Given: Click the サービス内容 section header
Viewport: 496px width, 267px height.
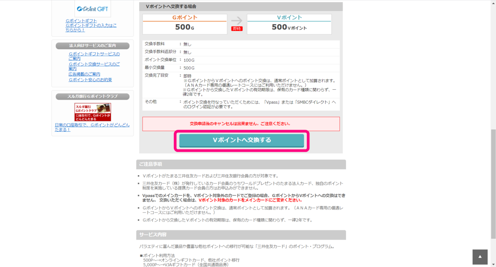Looking at the screenshot, I should point(241,235).
